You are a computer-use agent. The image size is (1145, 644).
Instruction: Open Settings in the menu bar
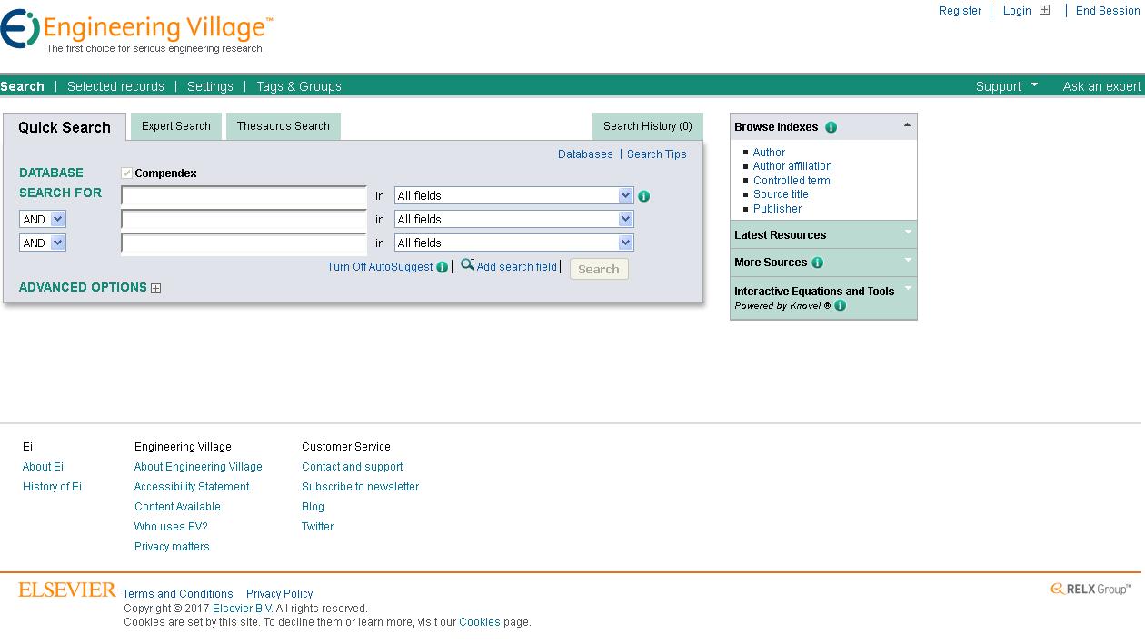pos(210,86)
